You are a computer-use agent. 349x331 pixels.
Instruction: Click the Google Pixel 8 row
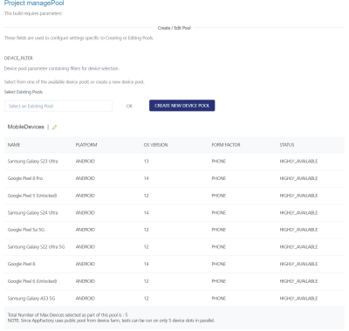point(174,264)
